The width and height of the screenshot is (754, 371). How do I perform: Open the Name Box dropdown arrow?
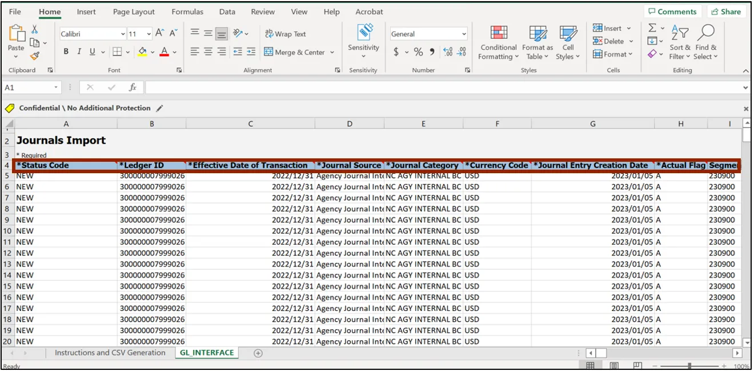tap(56, 87)
